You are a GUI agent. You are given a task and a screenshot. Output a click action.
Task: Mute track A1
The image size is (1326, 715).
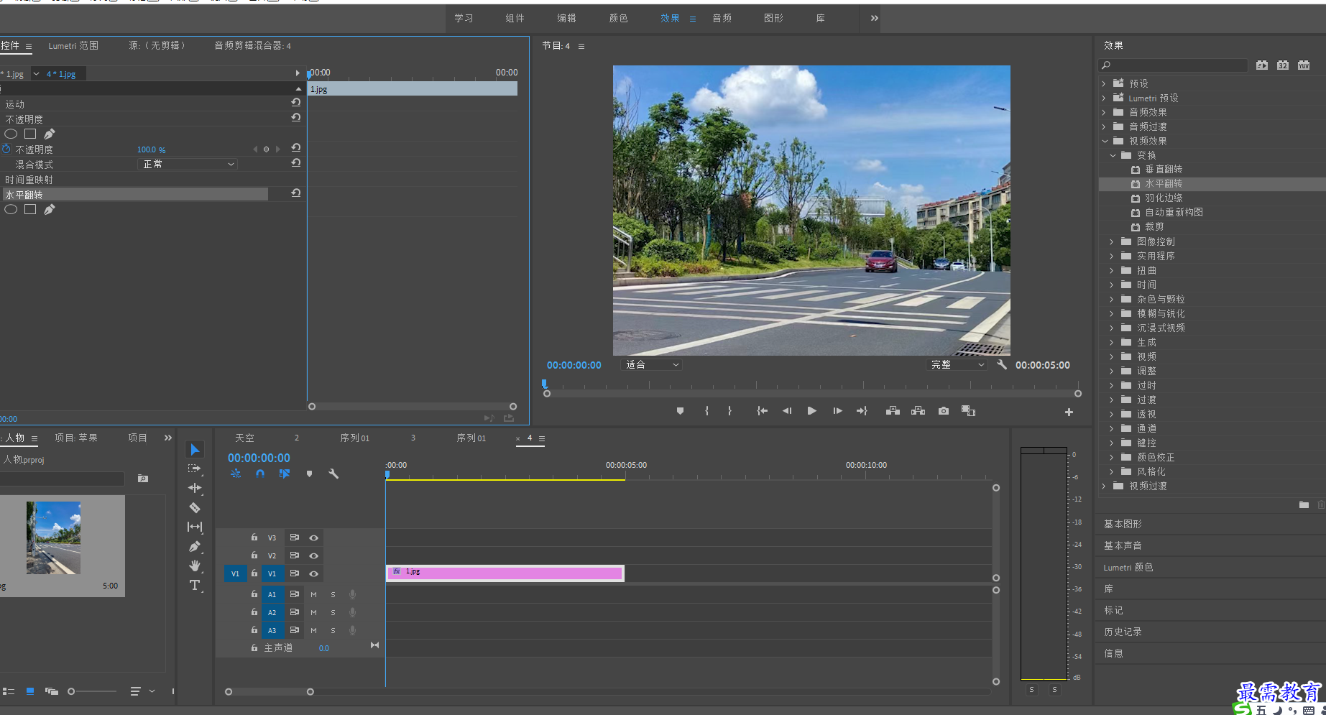tap(314, 594)
